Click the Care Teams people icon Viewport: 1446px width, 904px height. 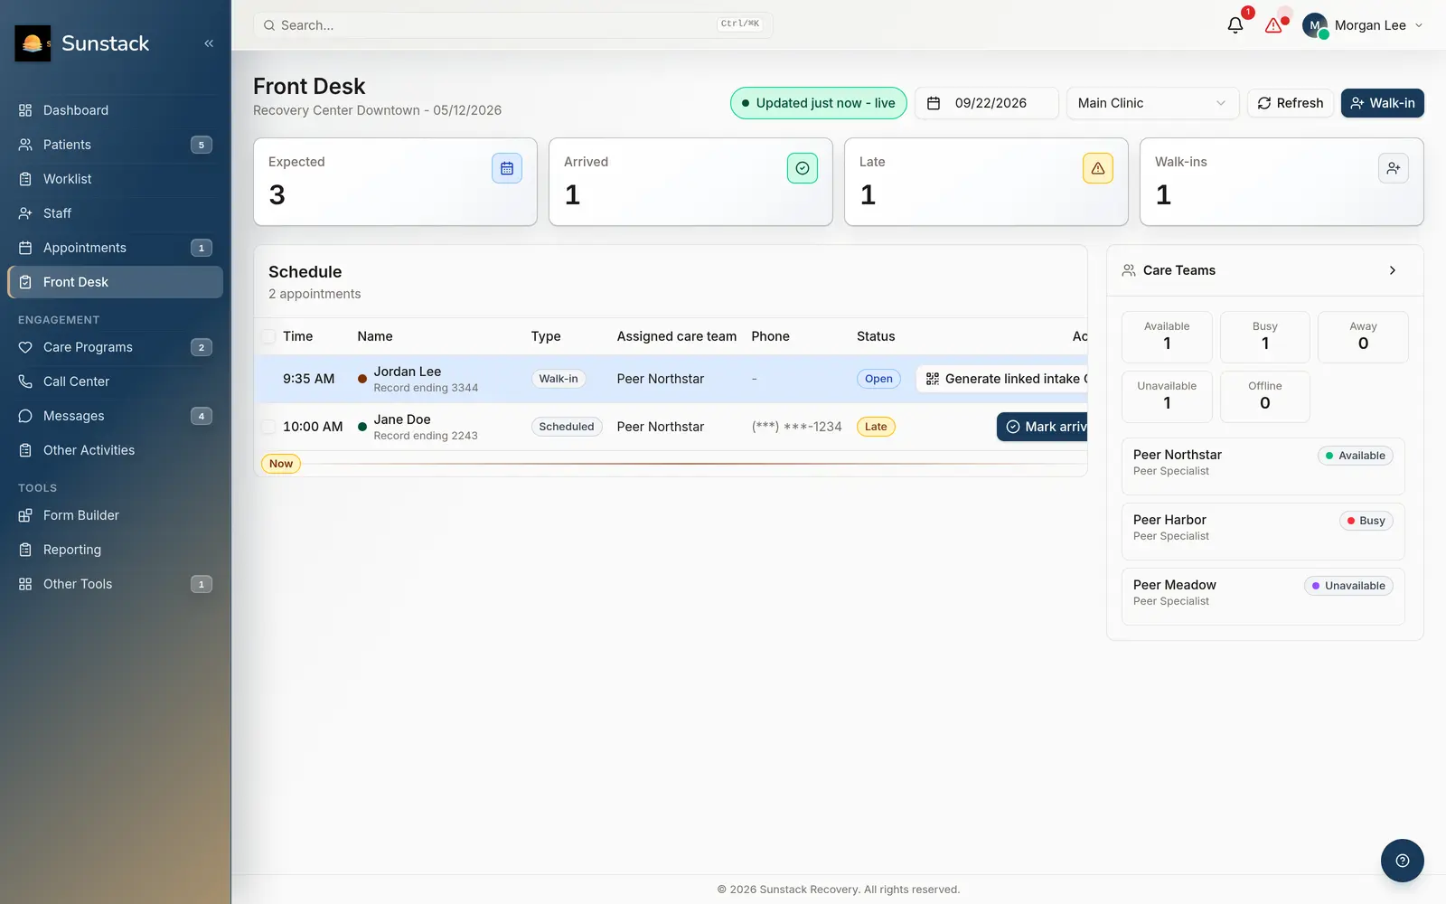tap(1129, 270)
